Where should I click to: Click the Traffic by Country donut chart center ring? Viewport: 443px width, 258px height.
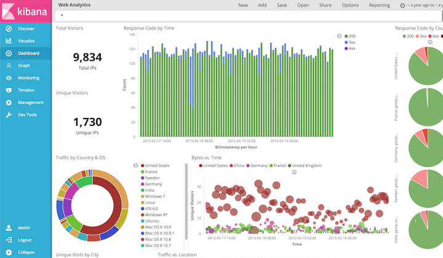tap(92, 206)
